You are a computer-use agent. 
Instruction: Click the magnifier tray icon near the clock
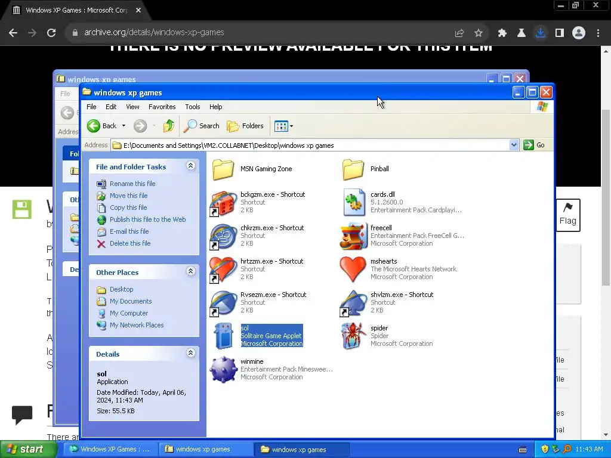pyautogui.click(x=567, y=450)
